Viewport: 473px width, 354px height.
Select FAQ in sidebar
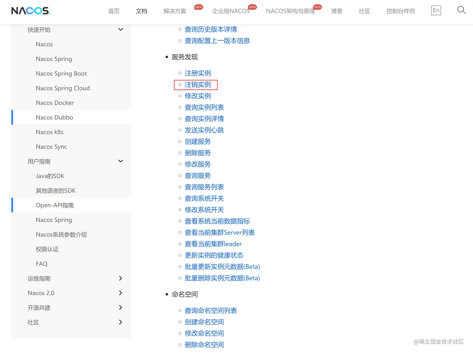42,264
